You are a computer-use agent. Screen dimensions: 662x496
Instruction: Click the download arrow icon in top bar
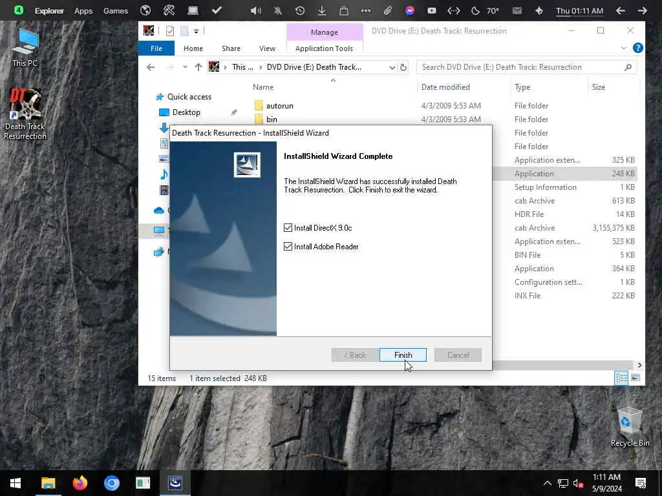tap(322, 10)
